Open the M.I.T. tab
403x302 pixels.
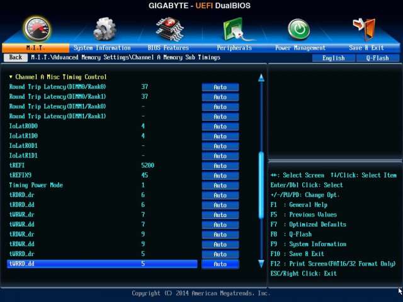(x=35, y=48)
